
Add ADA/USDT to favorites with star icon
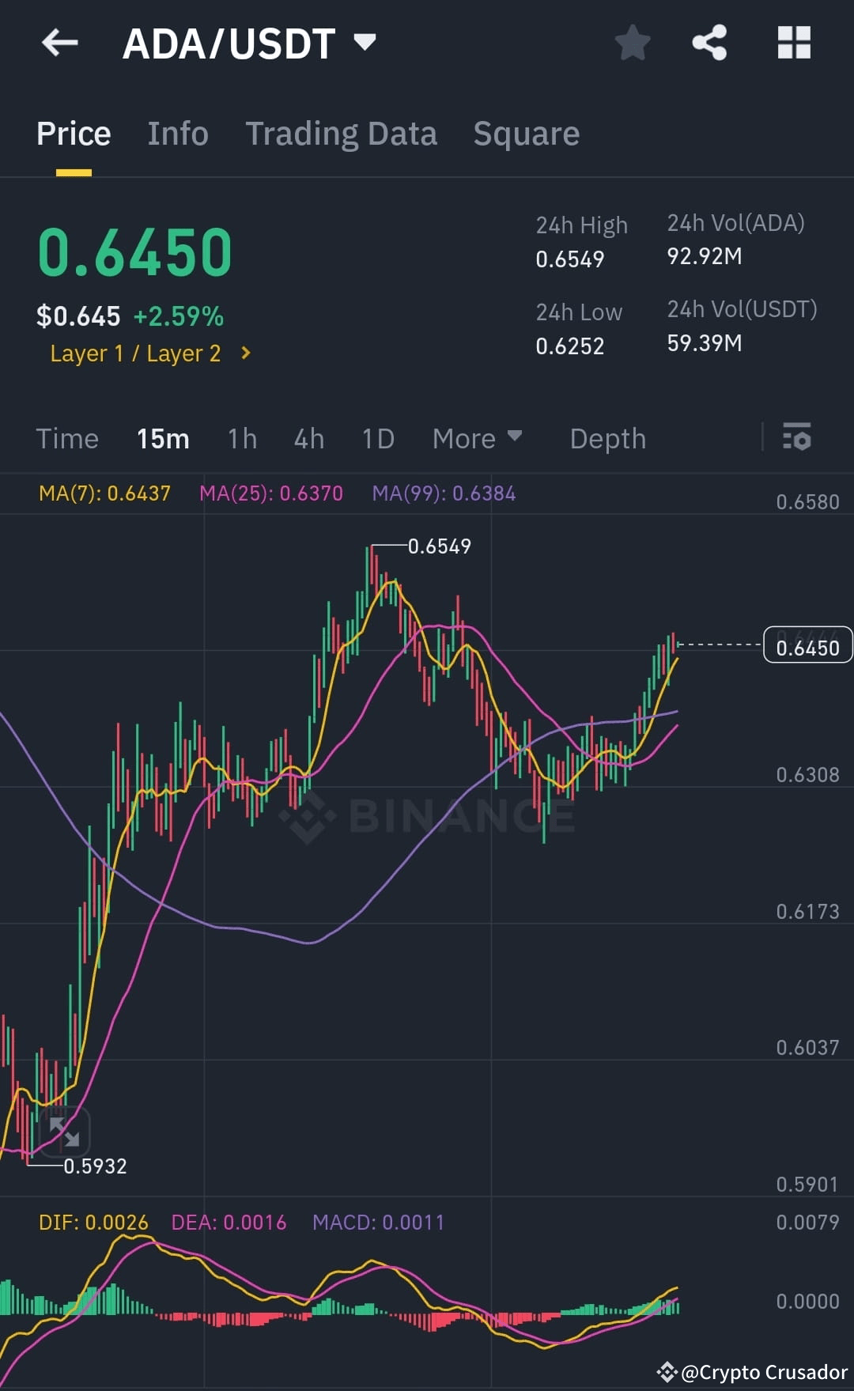click(x=633, y=43)
